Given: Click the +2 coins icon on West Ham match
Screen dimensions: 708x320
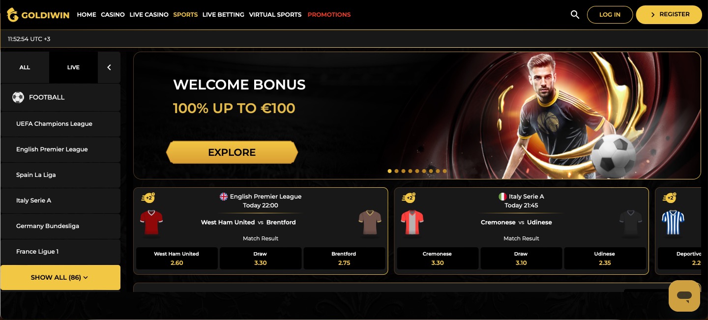Looking at the screenshot, I should click(x=148, y=198).
